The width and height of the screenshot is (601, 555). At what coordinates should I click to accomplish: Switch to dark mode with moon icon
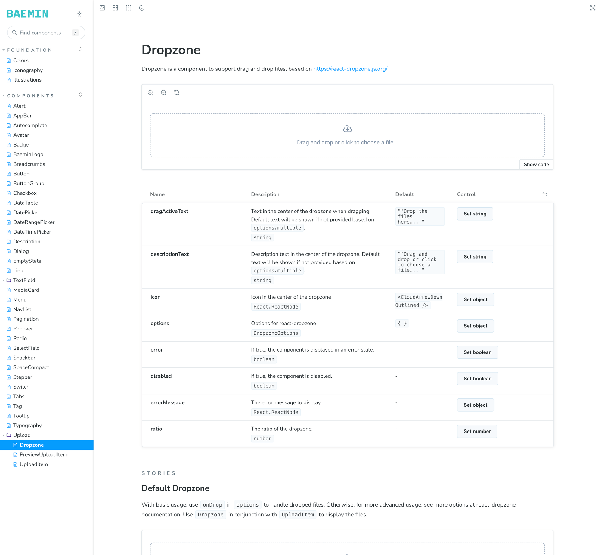[142, 8]
